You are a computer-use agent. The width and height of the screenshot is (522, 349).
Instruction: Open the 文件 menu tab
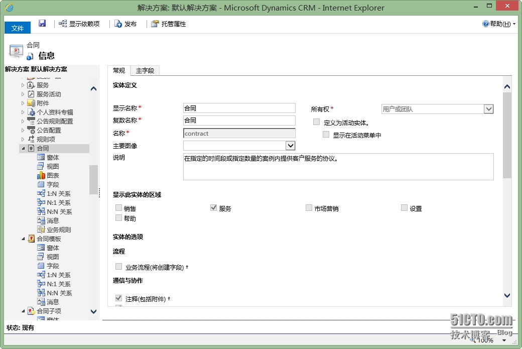(x=17, y=28)
